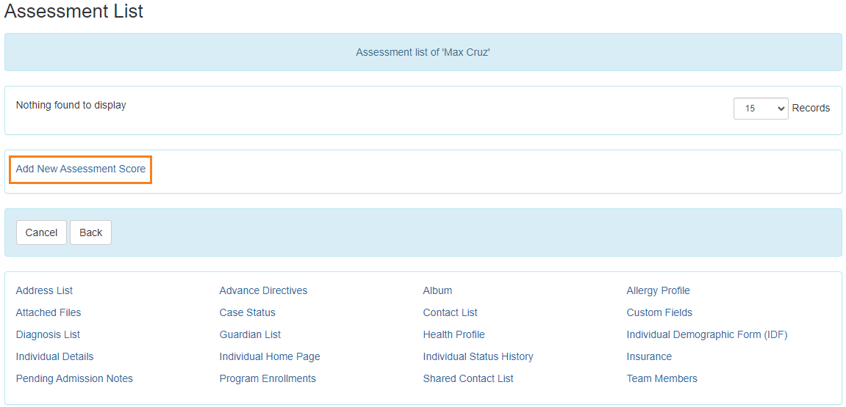Open the records-per-page dropdown

[760, 109]
